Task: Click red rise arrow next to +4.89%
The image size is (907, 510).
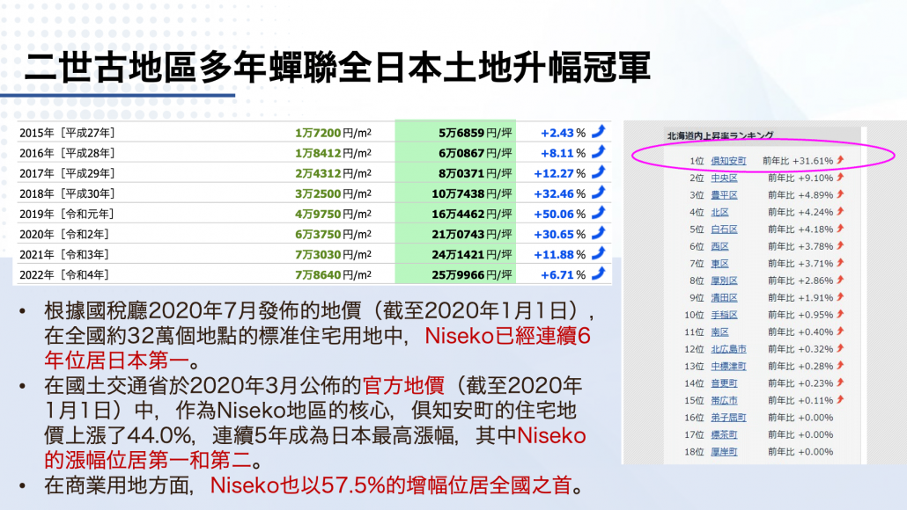Action: click(x=840, y=194)
